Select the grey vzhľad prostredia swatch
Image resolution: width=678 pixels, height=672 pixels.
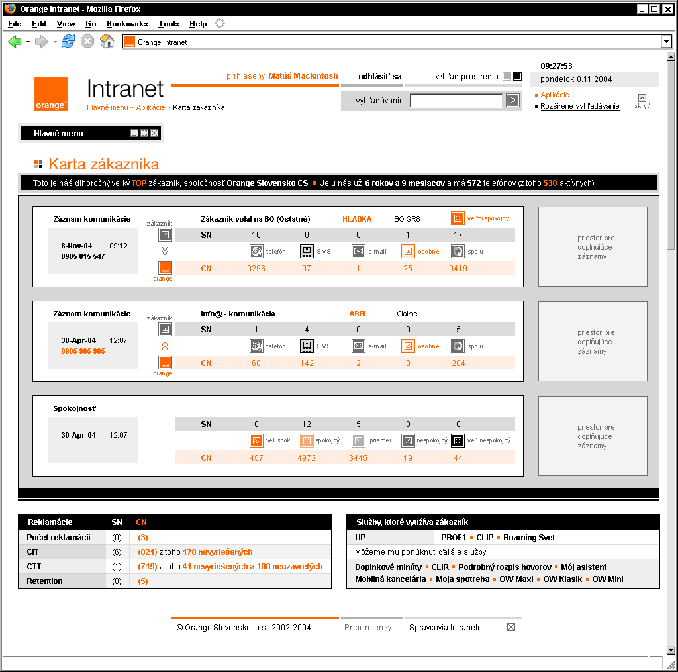coord(507,77)
